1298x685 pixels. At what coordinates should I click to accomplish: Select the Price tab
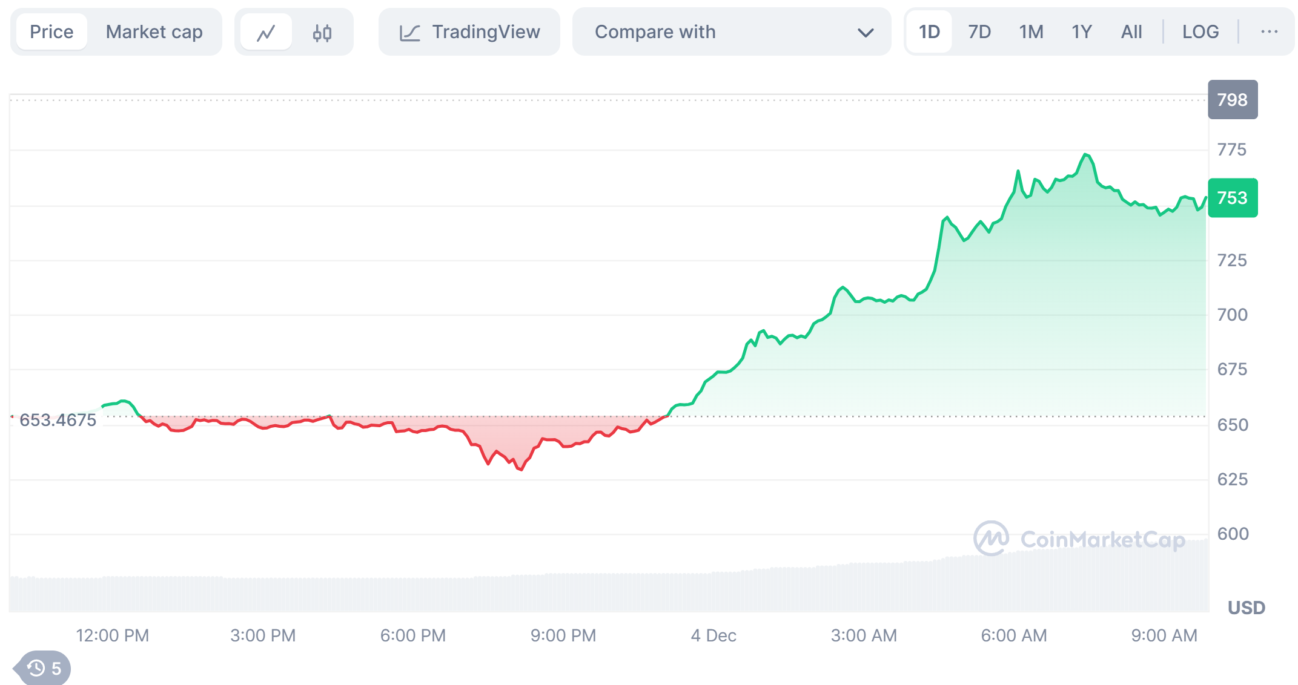pos(51,32)
